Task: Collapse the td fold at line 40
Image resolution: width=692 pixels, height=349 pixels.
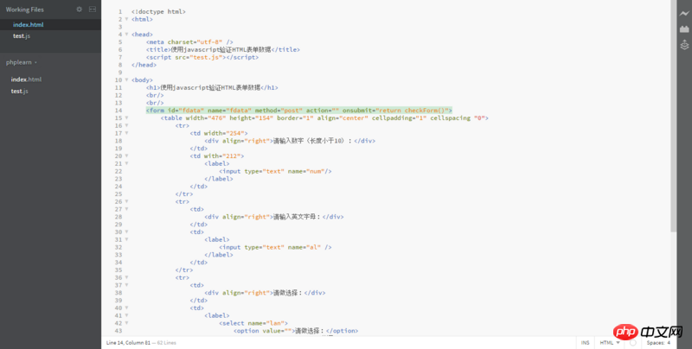Action: tap(126, 308)
